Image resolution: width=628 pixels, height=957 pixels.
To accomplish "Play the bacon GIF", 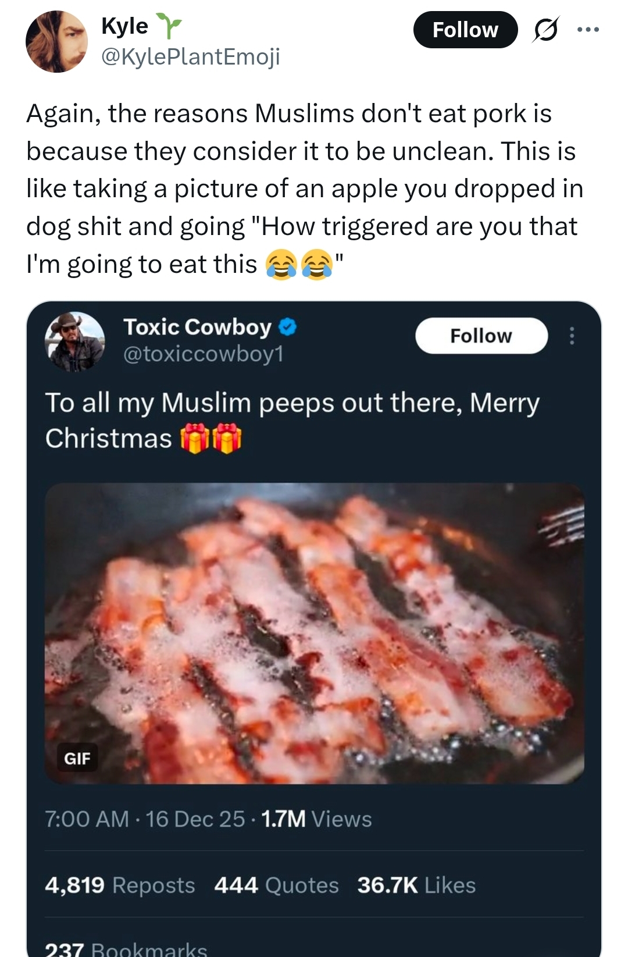I will click(x=315, y=633).
